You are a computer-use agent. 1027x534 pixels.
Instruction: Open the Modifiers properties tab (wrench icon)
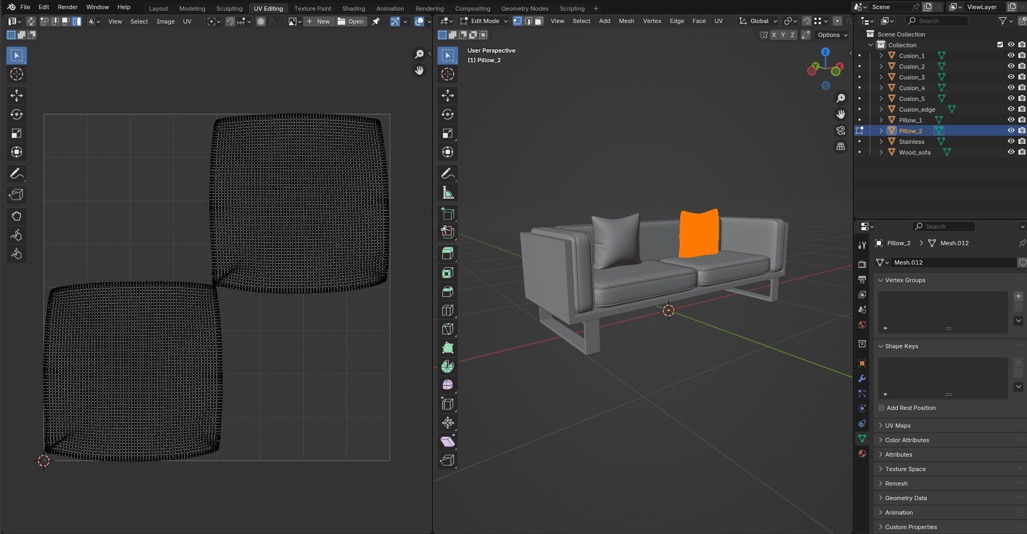(x=862, y=378)
